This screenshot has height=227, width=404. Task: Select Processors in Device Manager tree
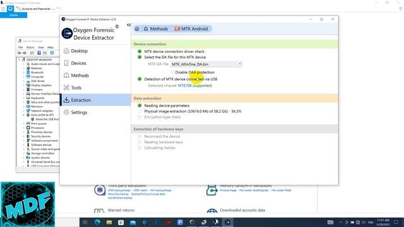point(38,128)
